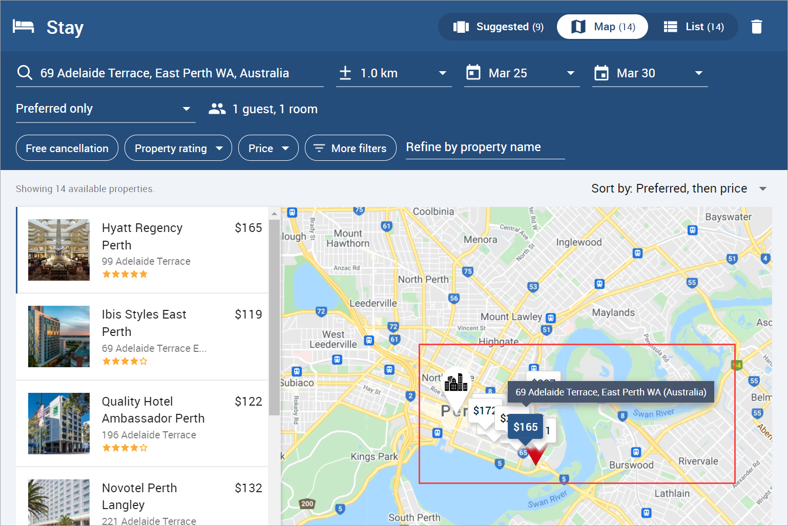Click the $122 price of Quality Hotel

pyautogui.click(x=248, y=402)
